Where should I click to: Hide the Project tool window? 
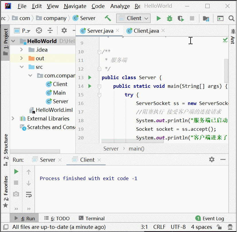74,31
